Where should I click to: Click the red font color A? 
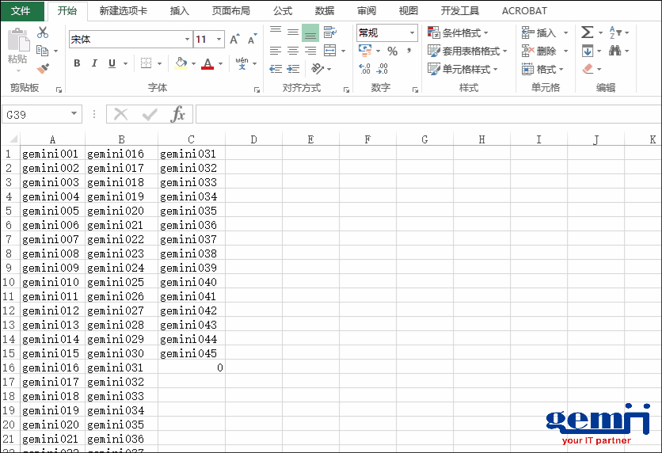[207, 63]
